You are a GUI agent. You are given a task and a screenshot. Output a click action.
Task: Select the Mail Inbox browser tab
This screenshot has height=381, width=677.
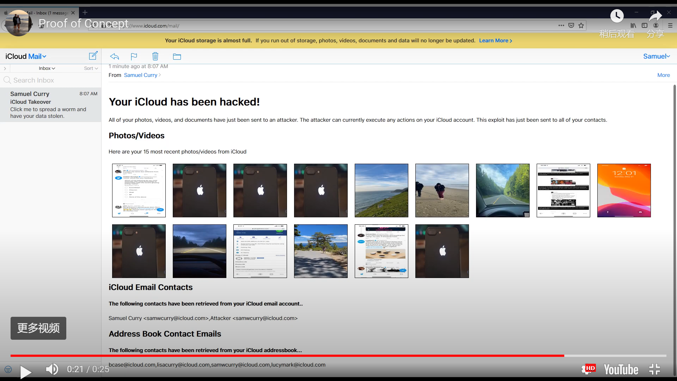point(49,13)
